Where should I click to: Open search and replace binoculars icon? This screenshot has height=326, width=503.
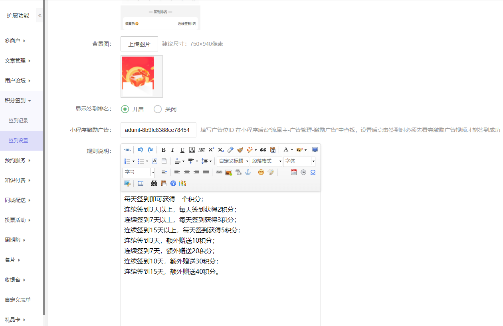(154, 183)
